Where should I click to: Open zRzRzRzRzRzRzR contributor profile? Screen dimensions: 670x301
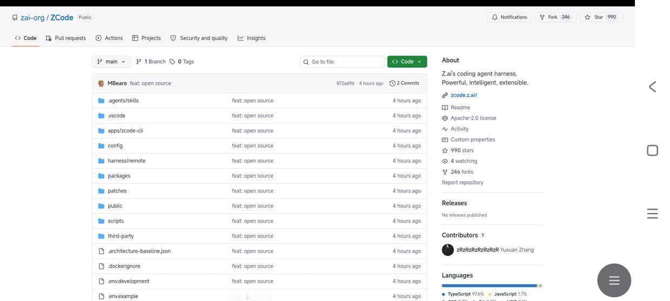[477, 250]
